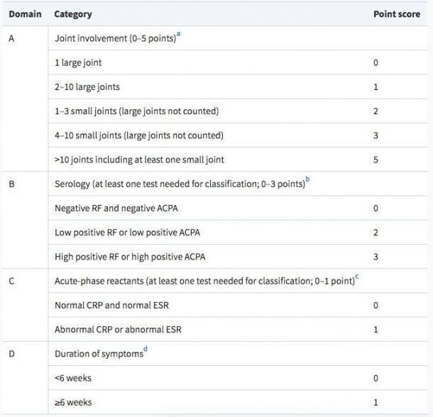Viewport: 433px width, 417px height.
Task: Click 'Negative RF and negative ACPA' row
Action: tap(114, 208)
